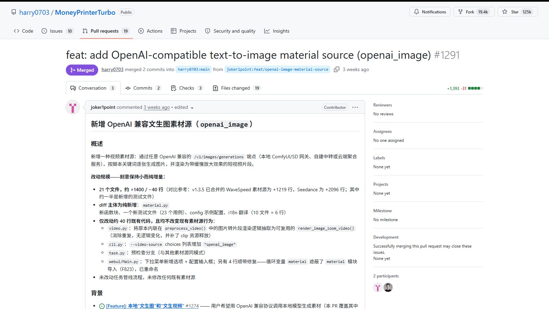
Task: Click the Contributor badge label
Action: (335, 107)
